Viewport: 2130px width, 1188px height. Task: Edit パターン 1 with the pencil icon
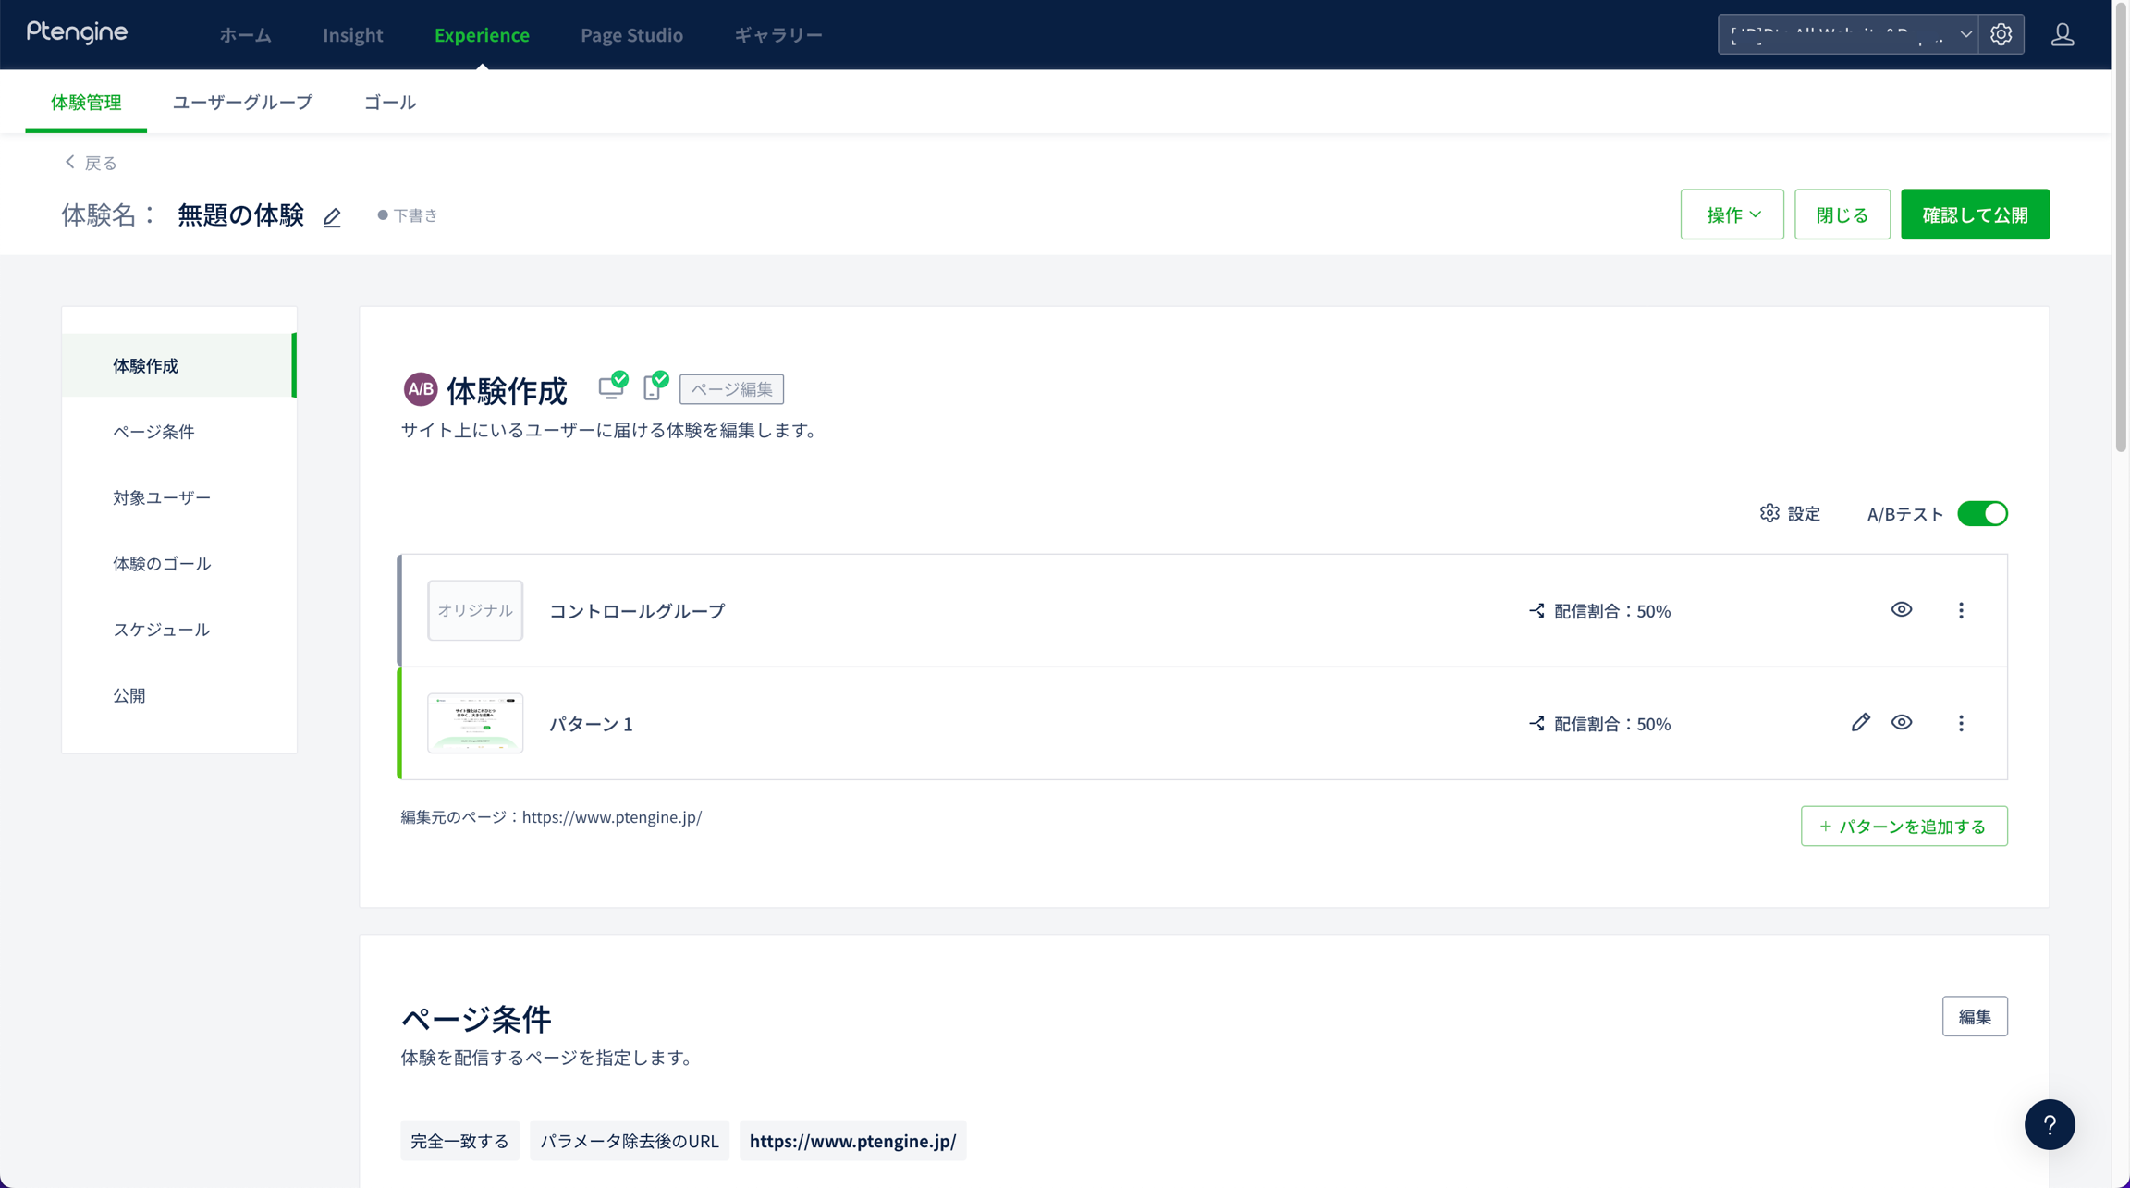[1860, 723]
